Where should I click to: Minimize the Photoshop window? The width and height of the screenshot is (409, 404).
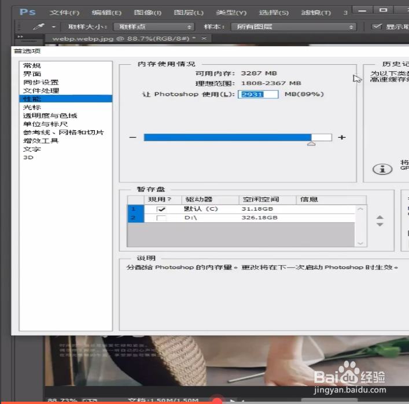click(362, 10)
